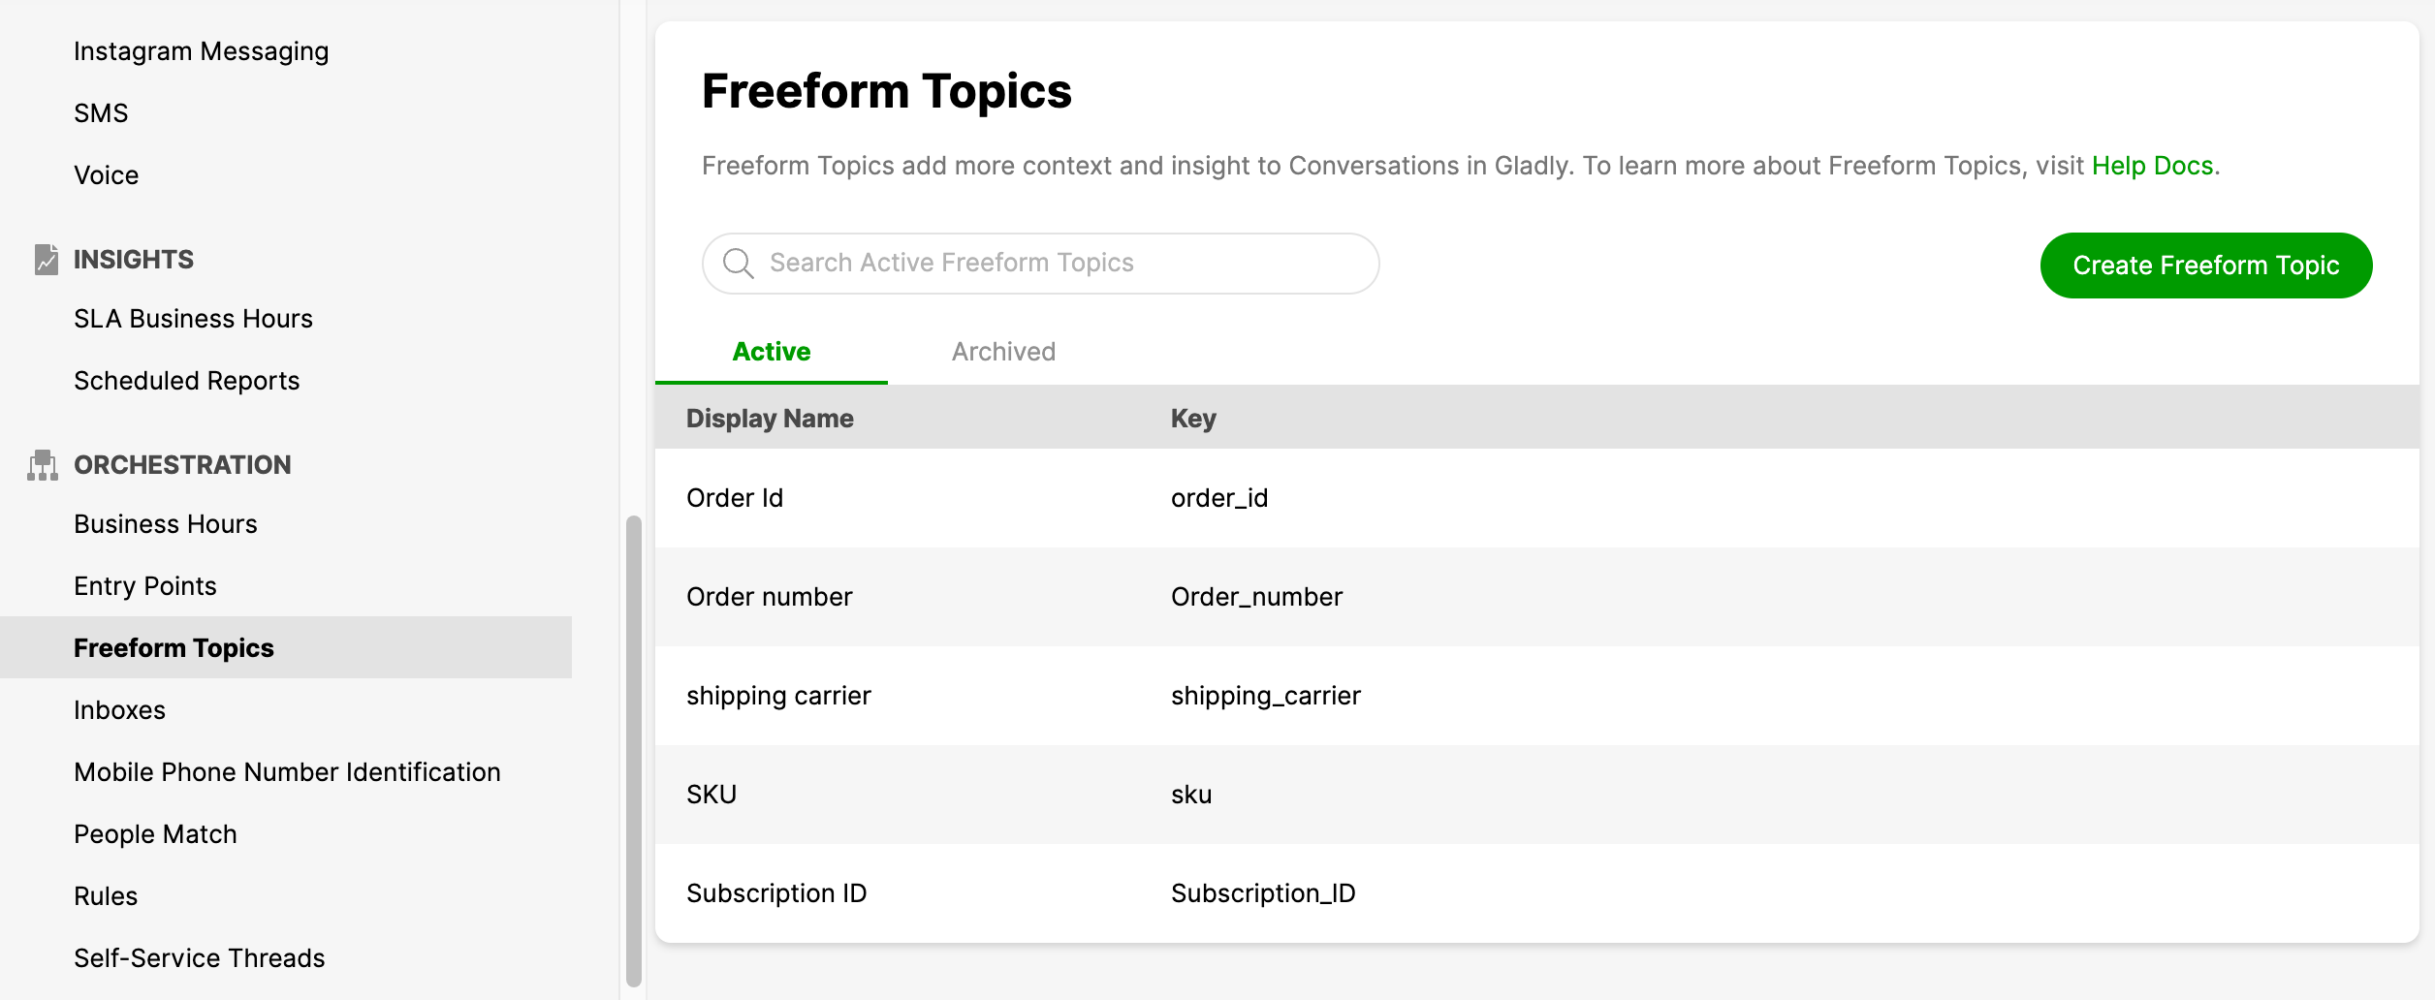Go to Self-Service Threads

200,958
